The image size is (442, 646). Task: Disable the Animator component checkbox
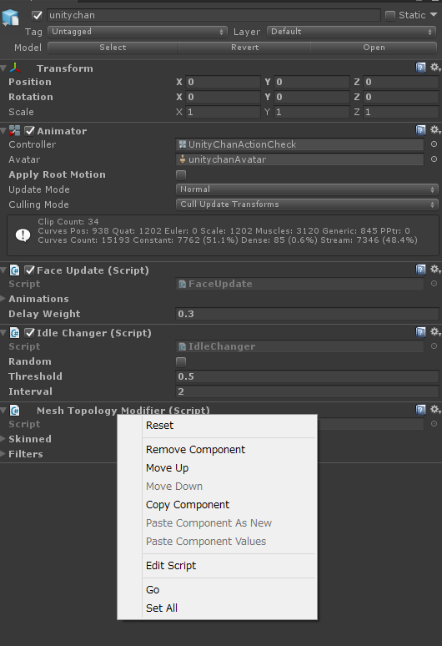30,131
